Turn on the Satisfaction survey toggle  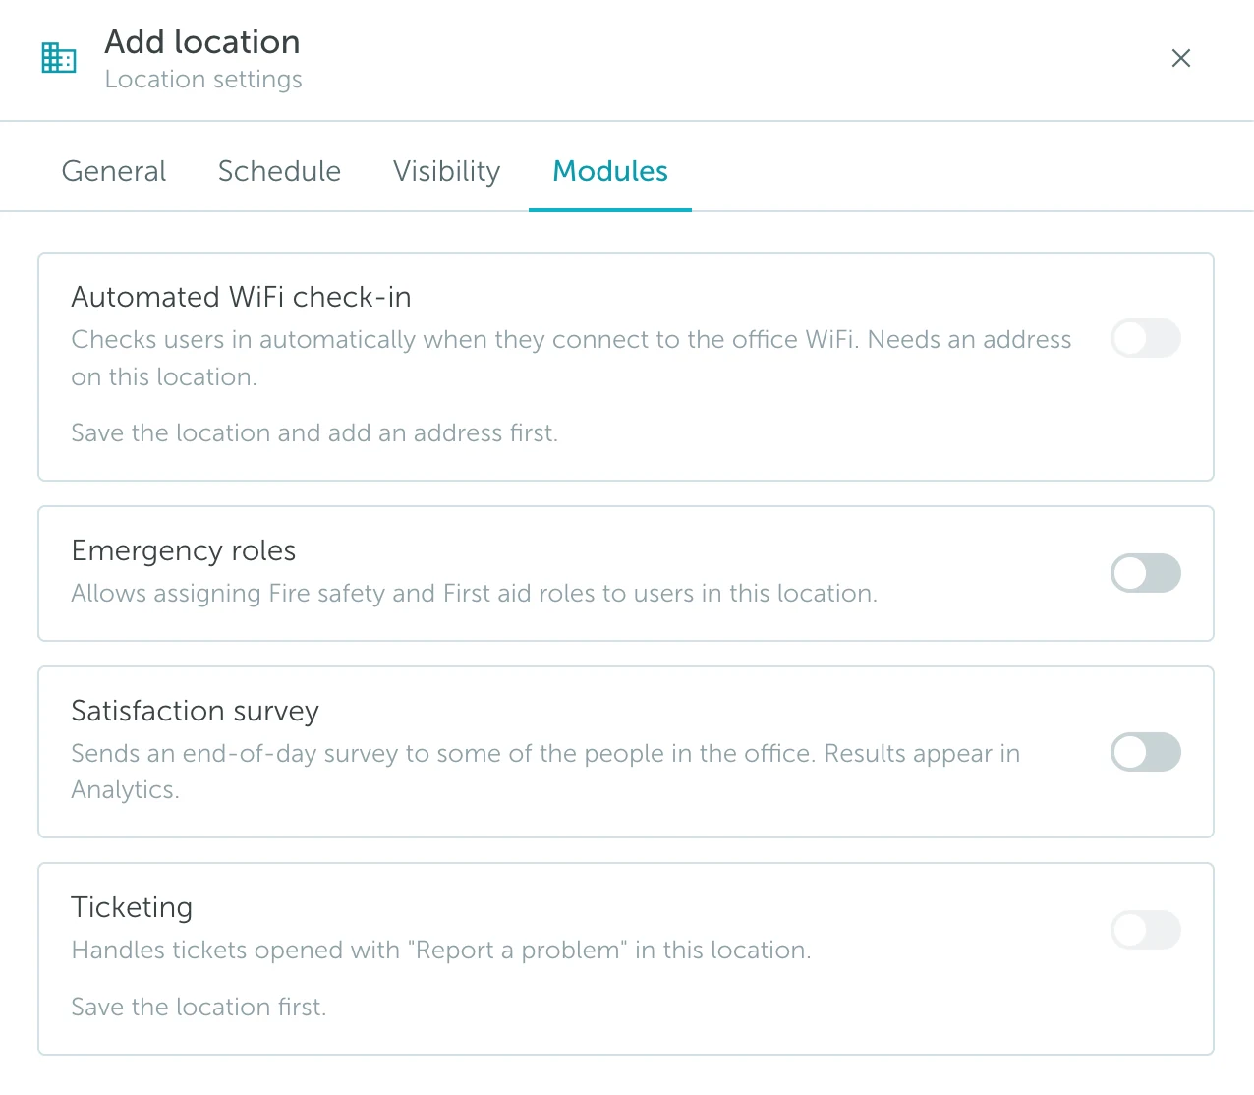(x=1146, y=752)
